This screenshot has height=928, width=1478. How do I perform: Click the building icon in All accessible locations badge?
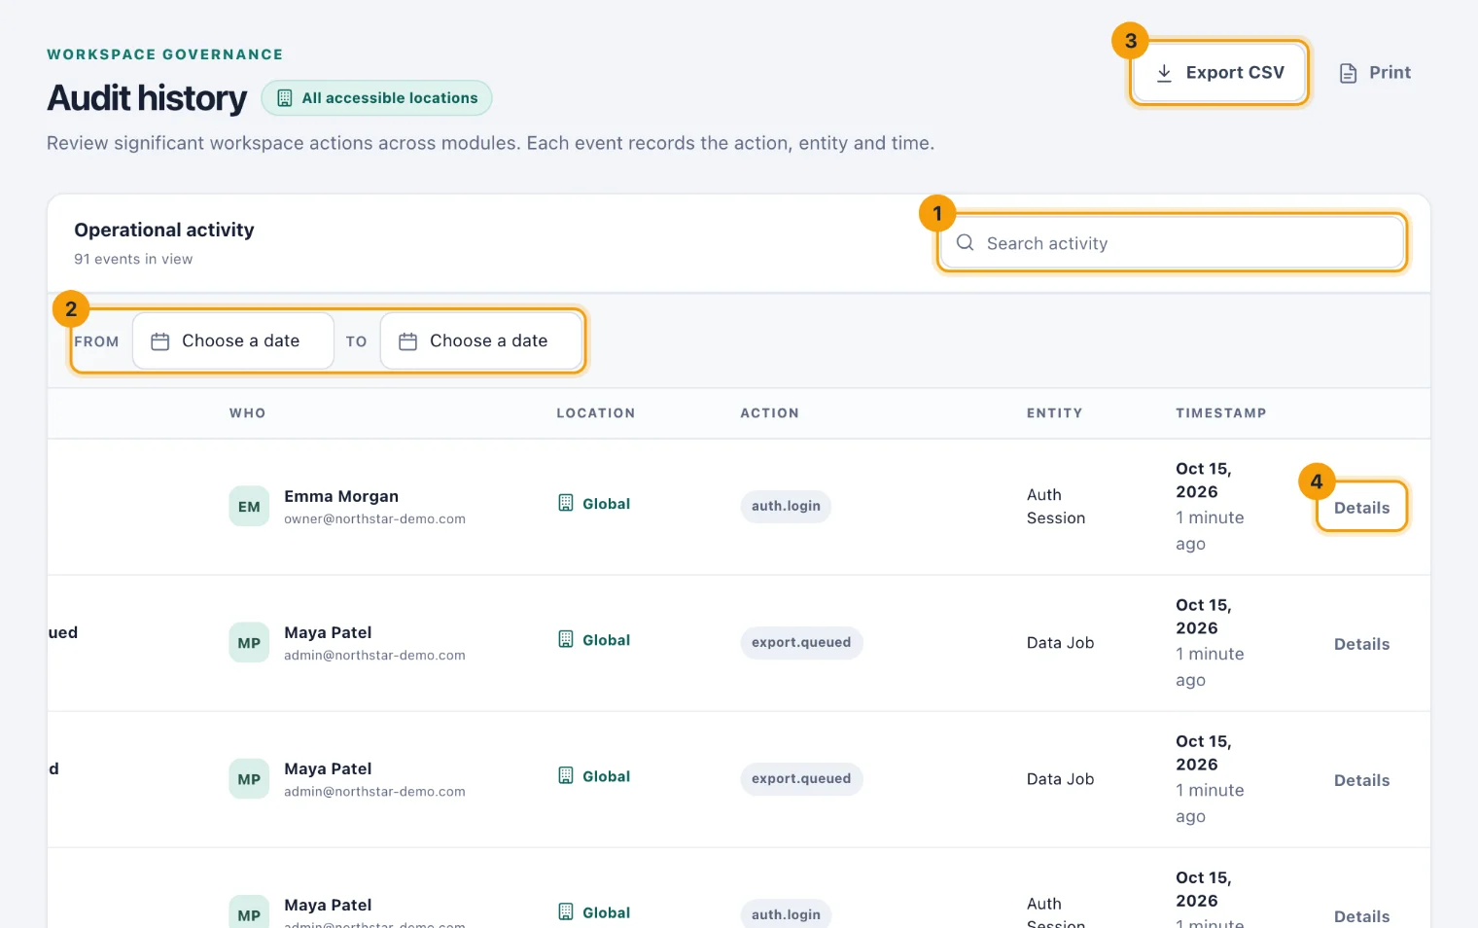[285, 98]
